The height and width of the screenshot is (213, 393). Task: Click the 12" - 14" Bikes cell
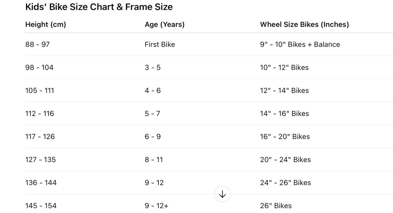[x=284, y=90]
